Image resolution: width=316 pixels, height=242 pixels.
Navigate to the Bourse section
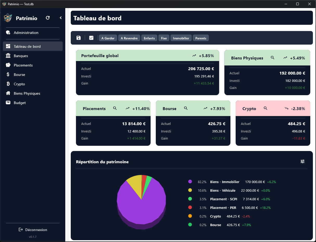[x=33, y=75]
